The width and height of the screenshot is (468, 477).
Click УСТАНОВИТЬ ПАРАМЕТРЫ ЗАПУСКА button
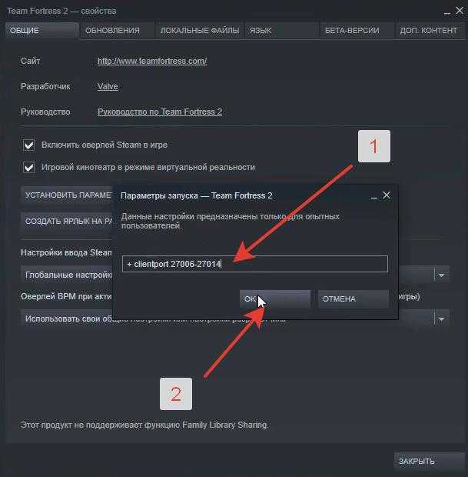(x=67, y=195)
